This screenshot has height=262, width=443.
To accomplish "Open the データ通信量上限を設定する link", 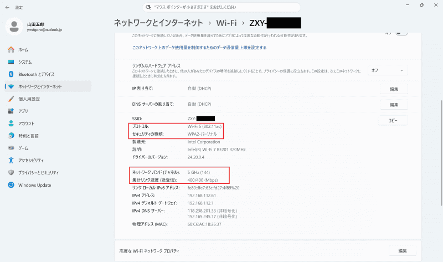I will pos(199,48).
